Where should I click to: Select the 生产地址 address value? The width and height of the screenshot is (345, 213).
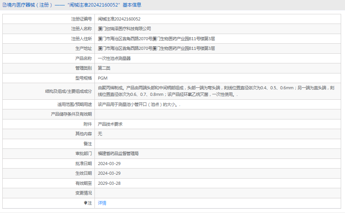pyautogui.click(x=156, y=49)
